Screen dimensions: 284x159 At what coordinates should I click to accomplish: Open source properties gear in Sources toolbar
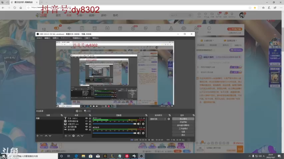(x=73, y=136)
